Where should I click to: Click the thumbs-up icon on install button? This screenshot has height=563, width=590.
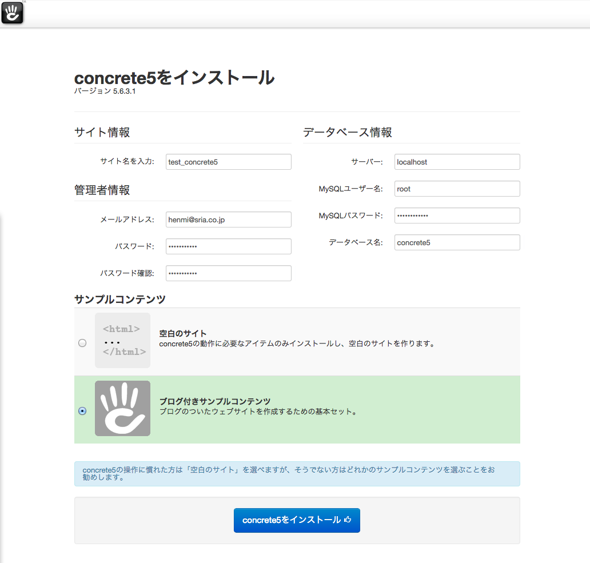tap(348, 520)
